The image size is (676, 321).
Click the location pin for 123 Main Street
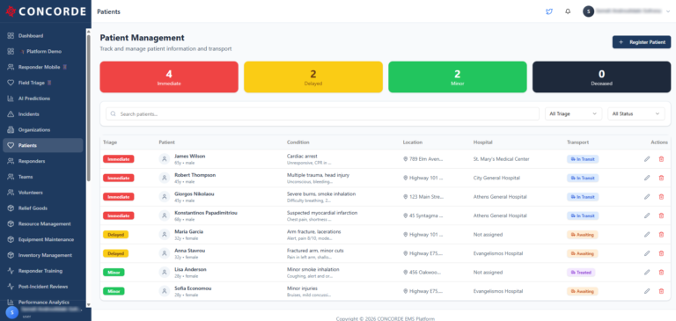tap(405, 197)
